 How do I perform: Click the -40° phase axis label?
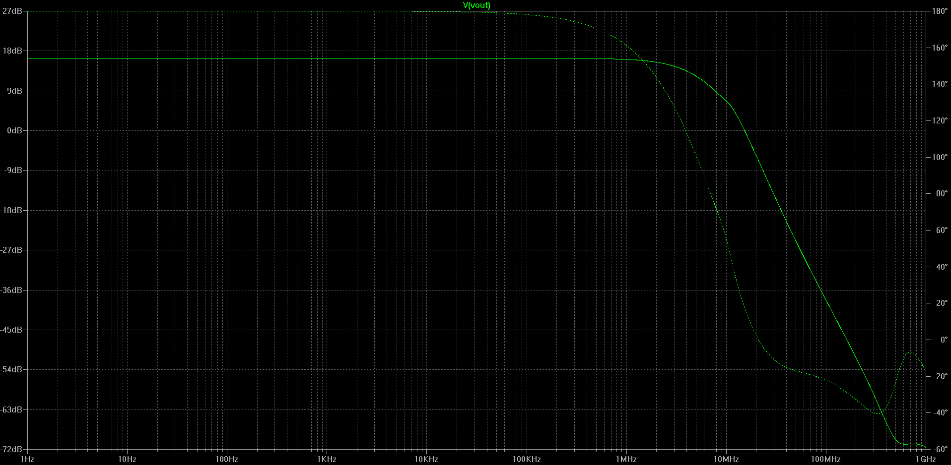[940, 412]
